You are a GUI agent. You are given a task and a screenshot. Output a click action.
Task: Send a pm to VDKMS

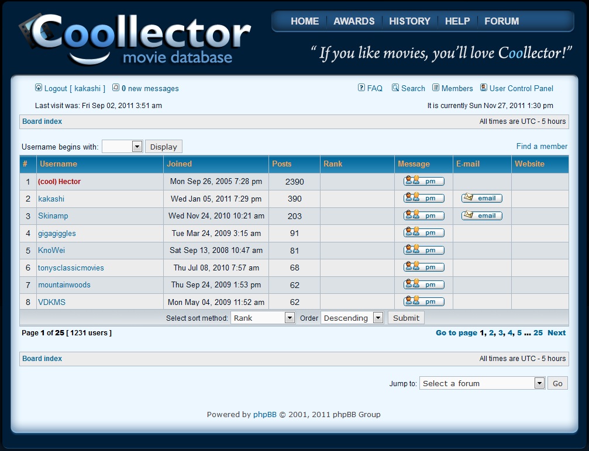[x=423, y=301]
